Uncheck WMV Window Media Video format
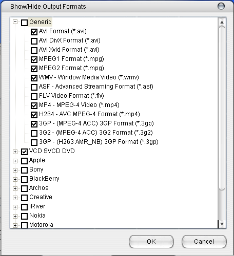 tap(34, 78)
